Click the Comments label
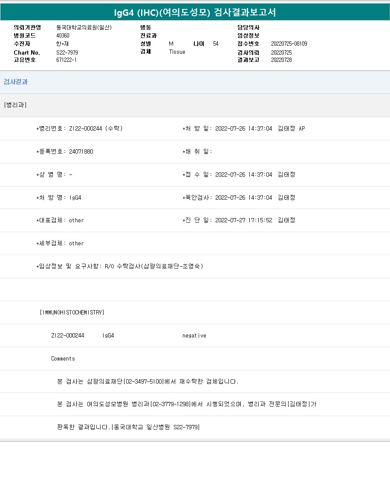 [x=63, y=359]
